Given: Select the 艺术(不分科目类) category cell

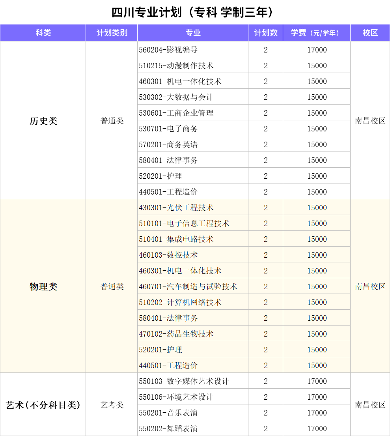Looking at the screenshot, I should [43, 405].
